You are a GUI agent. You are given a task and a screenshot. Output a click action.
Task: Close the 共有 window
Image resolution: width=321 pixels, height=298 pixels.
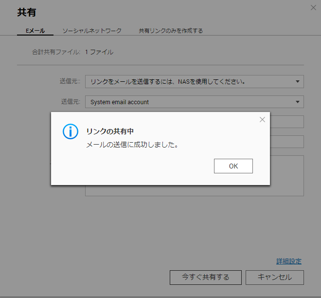click(x=313, y=8)
